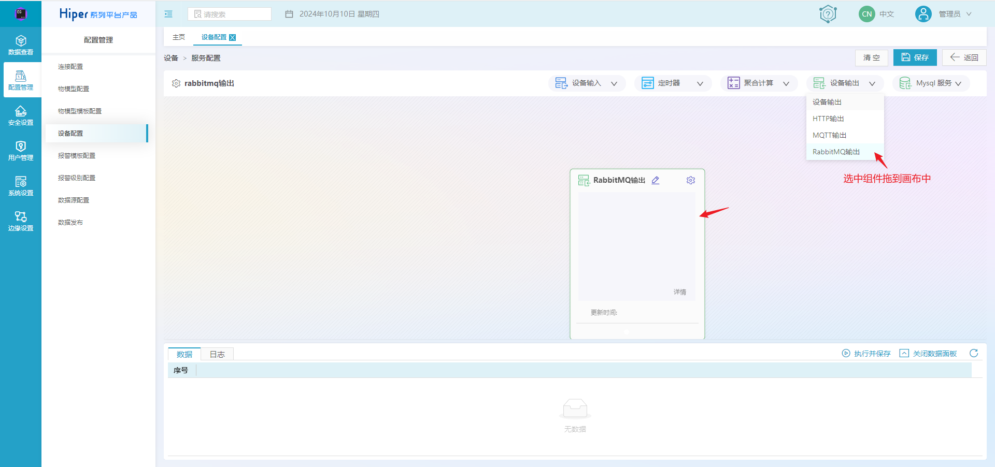Collapse the 设备输出 dropdown arrow
995x467 pixels.
[872, 83]
